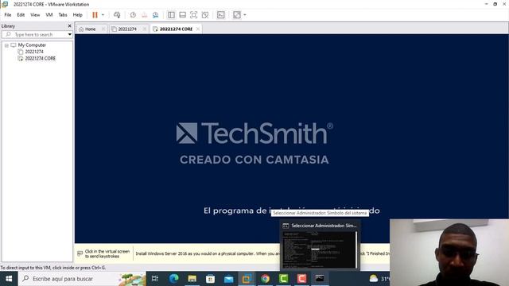Select My Computer in the library
The image size is (509, 286).
32,45
